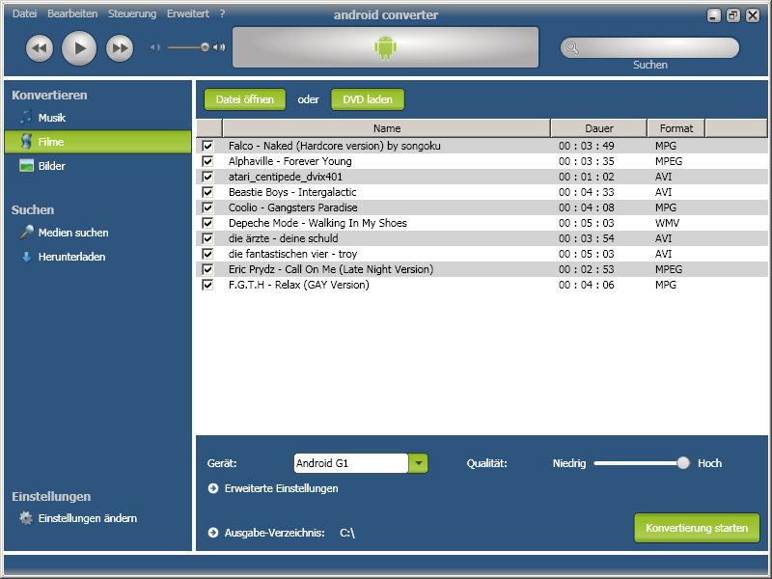Click the green Android robot logo
Viewport: 772px width, 579px height.
pyautogui.click(x=385, y=47)
